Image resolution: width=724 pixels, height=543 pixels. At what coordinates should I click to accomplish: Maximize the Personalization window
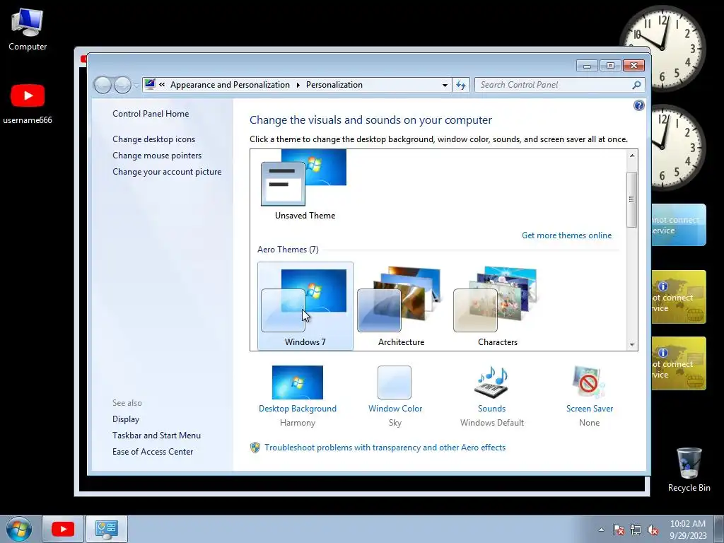pyautogui.click(x=610, y=66)
